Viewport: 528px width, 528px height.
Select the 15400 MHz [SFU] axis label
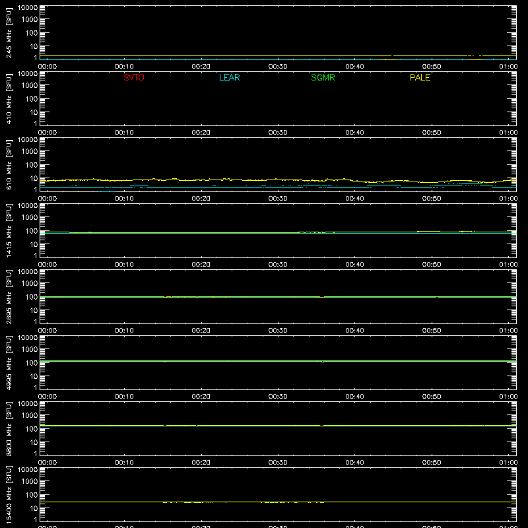click(x=9, y=494)
